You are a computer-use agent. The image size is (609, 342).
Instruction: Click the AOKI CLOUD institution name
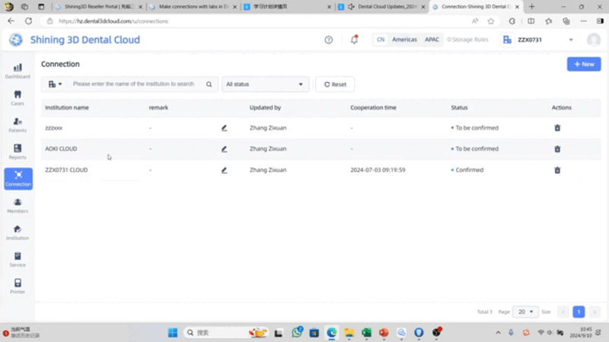pyautogui.click(x=61, y=149)
